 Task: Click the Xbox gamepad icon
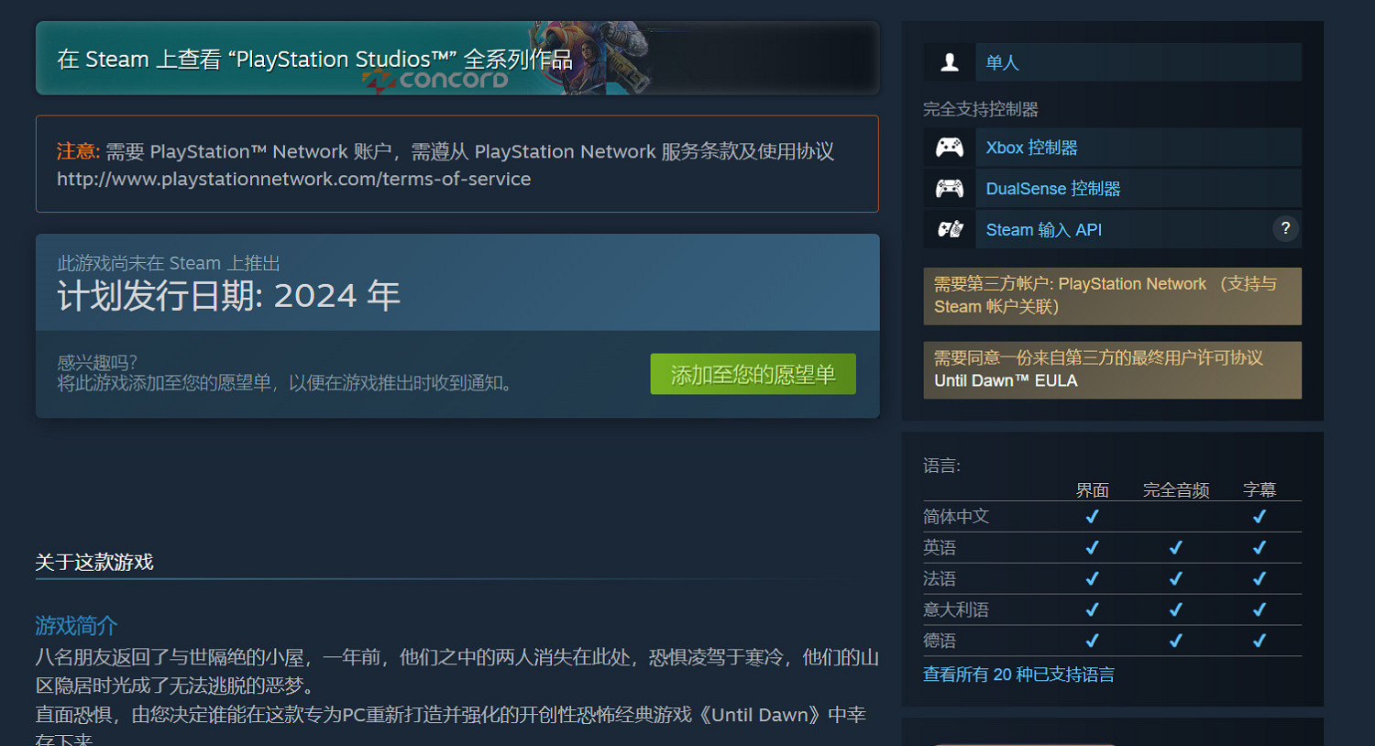[949, 147]
